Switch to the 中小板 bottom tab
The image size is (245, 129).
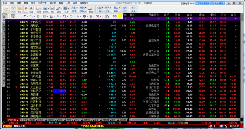[24, 120]
